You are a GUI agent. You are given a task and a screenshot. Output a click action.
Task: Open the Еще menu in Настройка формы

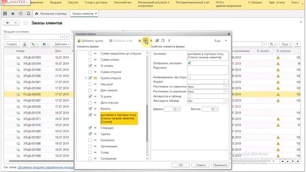(220, 41)
